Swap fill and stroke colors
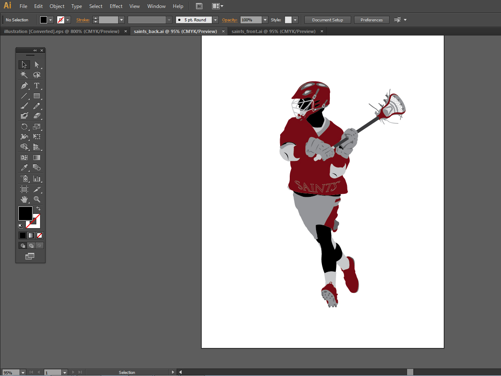The width and height of the screenshot is (501, 376). (x=38, y=208)
